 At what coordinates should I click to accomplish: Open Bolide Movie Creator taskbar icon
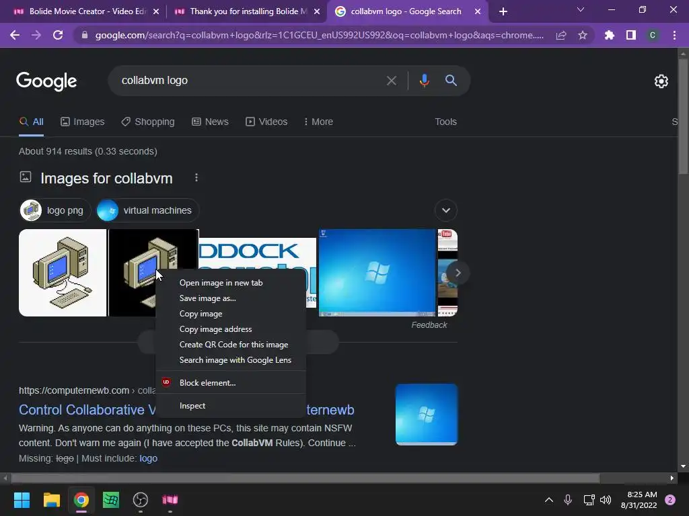point(170,500)
